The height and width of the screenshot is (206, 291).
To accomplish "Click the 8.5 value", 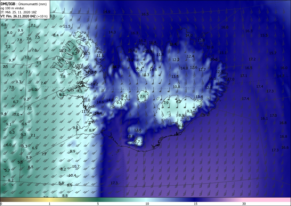I will [31, 167].
